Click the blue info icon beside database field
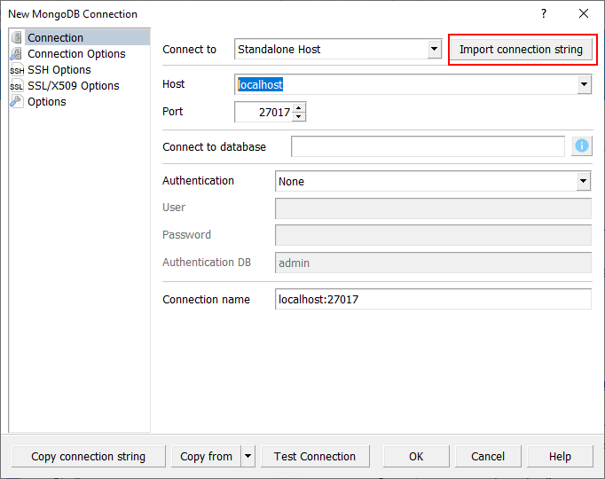The height and width of the screenshot is (479, 605). click(x=582, y=146)
